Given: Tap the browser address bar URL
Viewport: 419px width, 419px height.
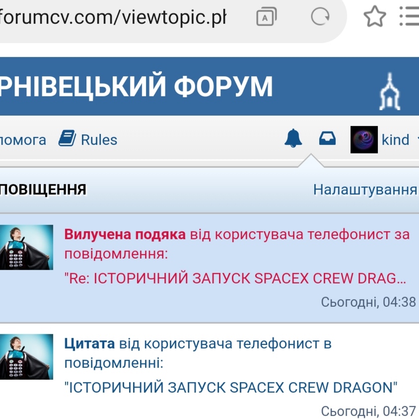Looking at the screenshot, I should click(x=113, y=18).
